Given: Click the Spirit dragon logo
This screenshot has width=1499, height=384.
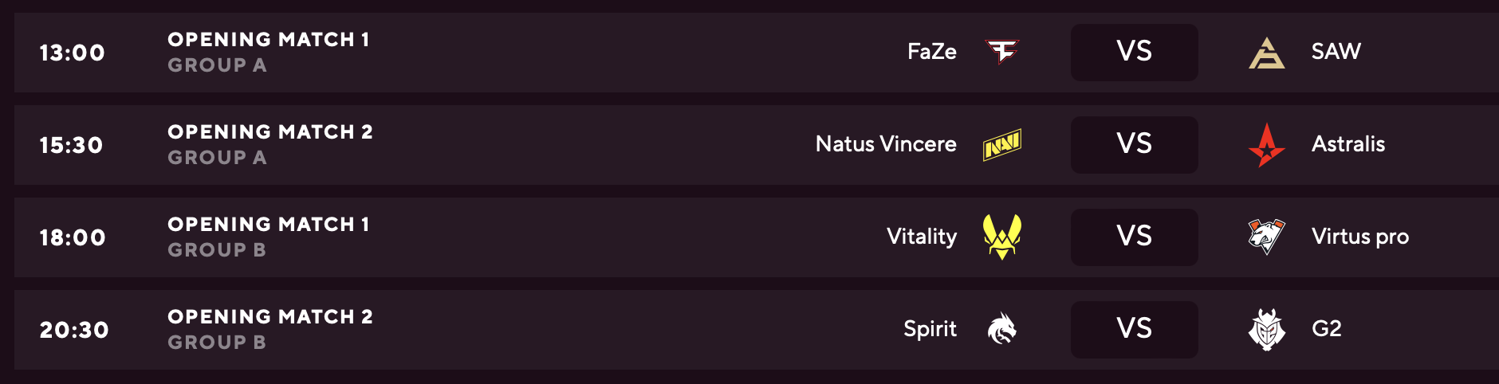Looking at the screenshot, I should [x=1002, y=329].
